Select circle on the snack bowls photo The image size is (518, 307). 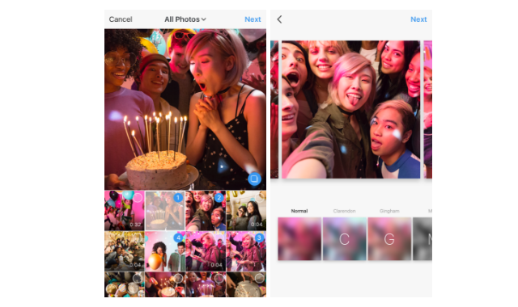pos(138,278)
